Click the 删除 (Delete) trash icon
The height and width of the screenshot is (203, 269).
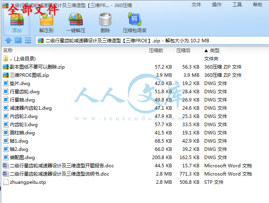tap(105, 19)
